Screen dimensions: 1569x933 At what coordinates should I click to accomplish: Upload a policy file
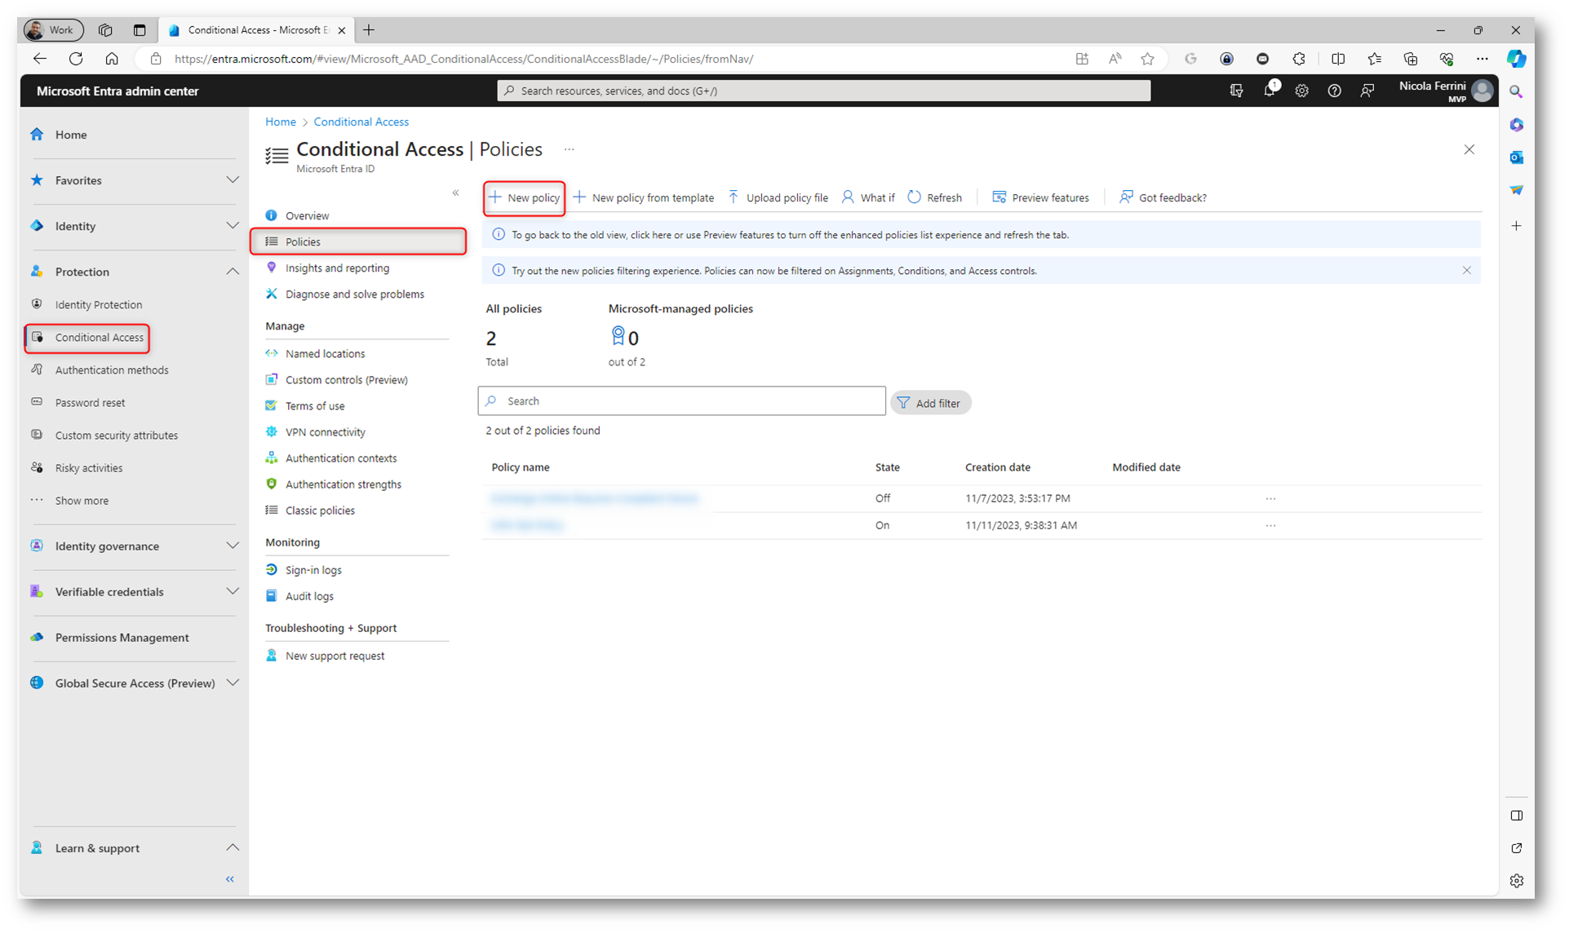[778, 197]
